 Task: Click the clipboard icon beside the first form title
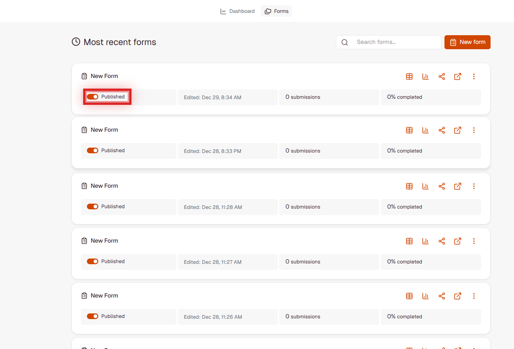[84, 76]
